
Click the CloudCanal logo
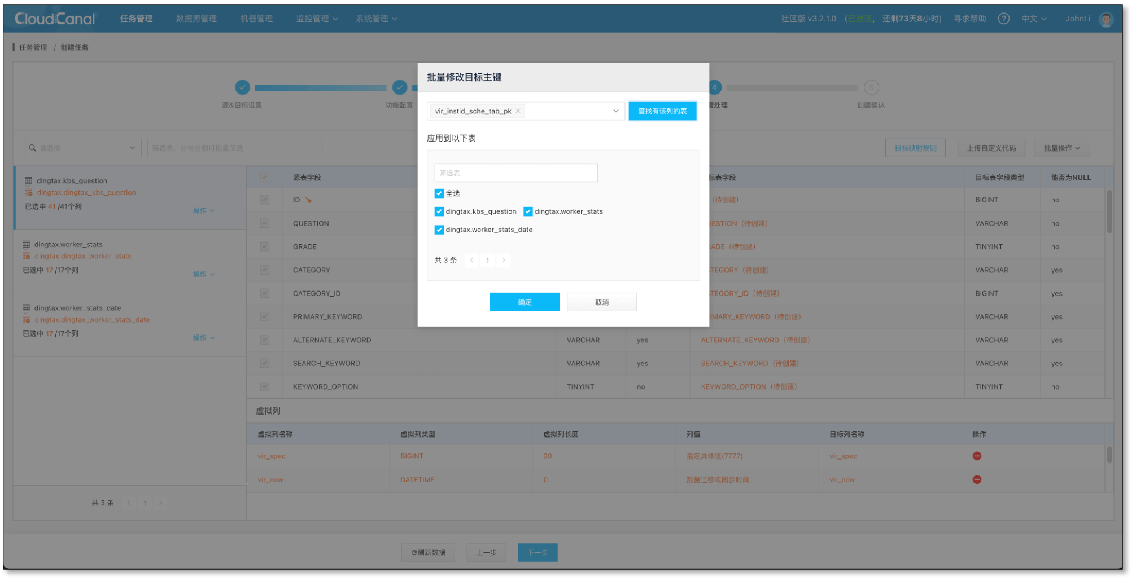[x=55, y=19]
